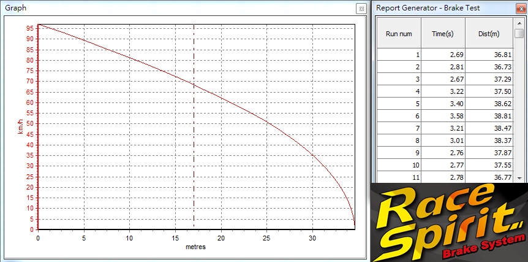
Task: Click the metres axis label below graph
Action: click(195, 247)
